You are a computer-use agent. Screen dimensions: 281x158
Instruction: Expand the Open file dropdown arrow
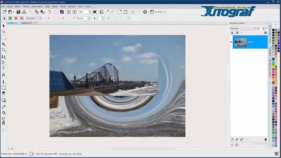tap(14, 12)
